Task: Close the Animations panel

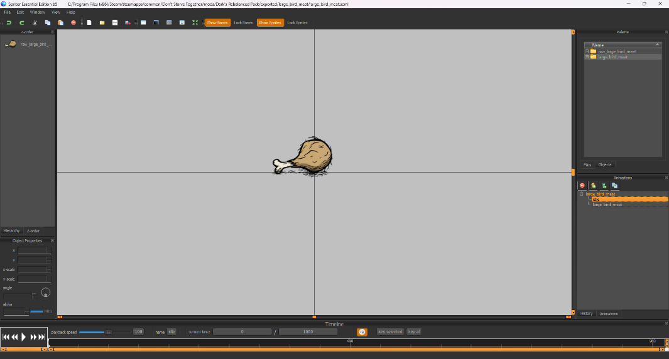Action: pyautogui.click(x=666, y=178)
